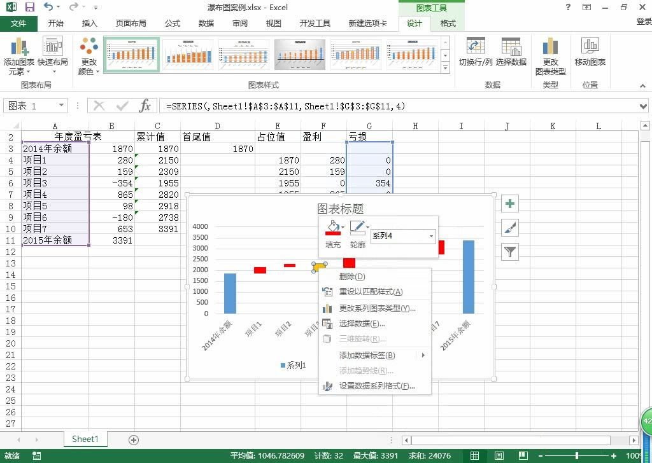Image resolution: width=652 pixels, height=463 pixels.
Task: Open the File (文件) tab
Action: pyautogui.click(x=18, y=24)
